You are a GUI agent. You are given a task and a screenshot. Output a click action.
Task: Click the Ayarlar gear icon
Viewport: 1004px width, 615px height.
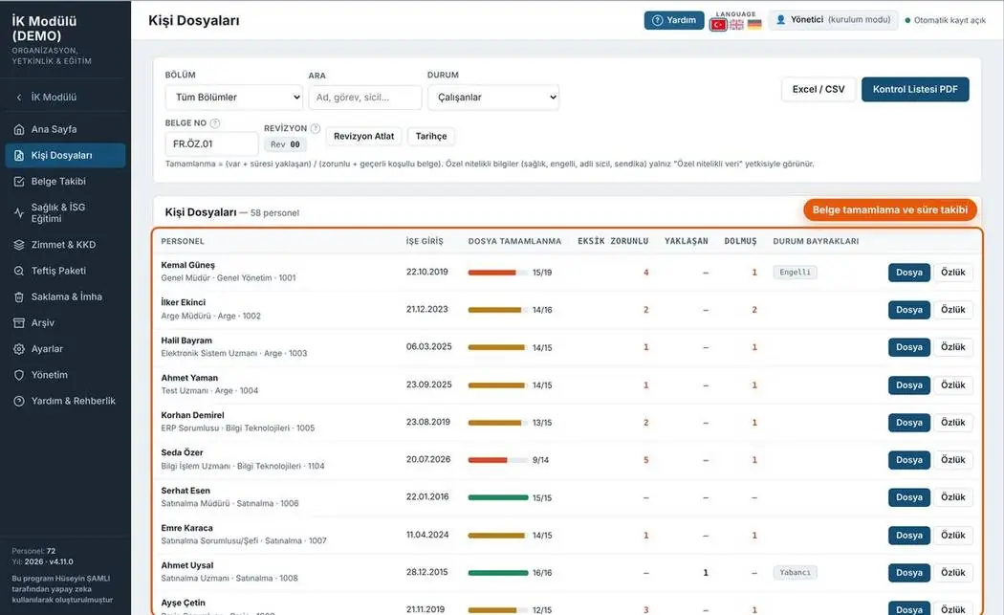[x=19, y=349]
